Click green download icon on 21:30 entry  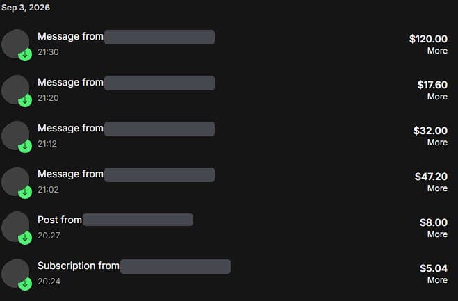[25, 54]
